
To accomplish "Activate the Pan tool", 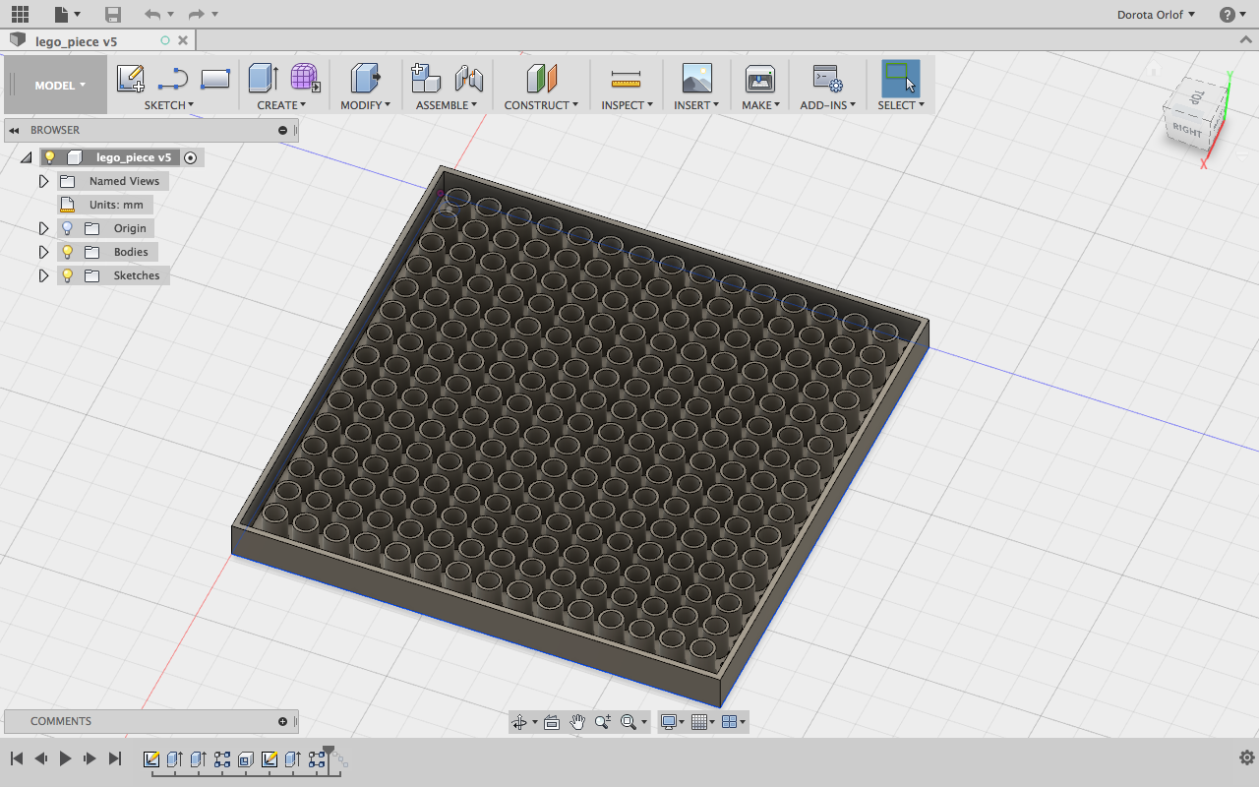I will click(577, 721).
